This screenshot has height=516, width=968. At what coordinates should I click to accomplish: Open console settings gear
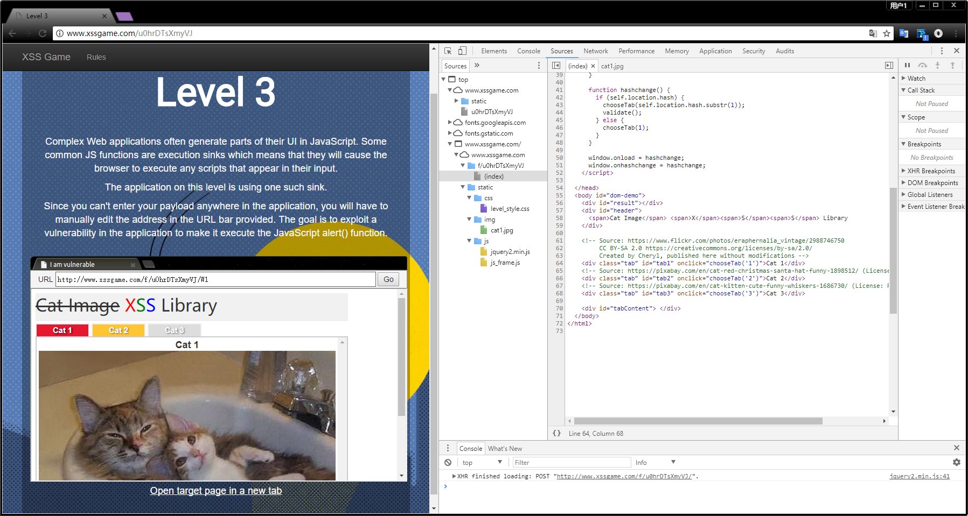(x=956, y=462)
